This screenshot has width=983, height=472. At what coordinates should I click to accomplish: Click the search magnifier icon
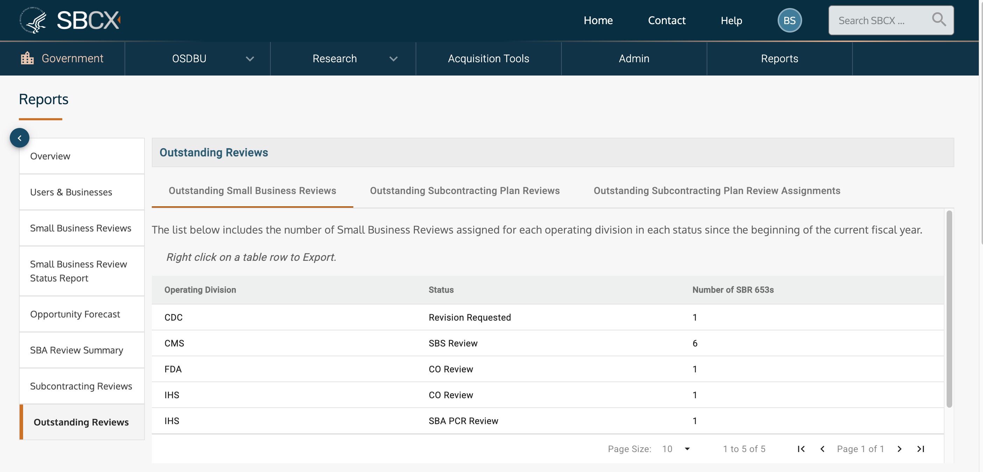coord(938,20)
